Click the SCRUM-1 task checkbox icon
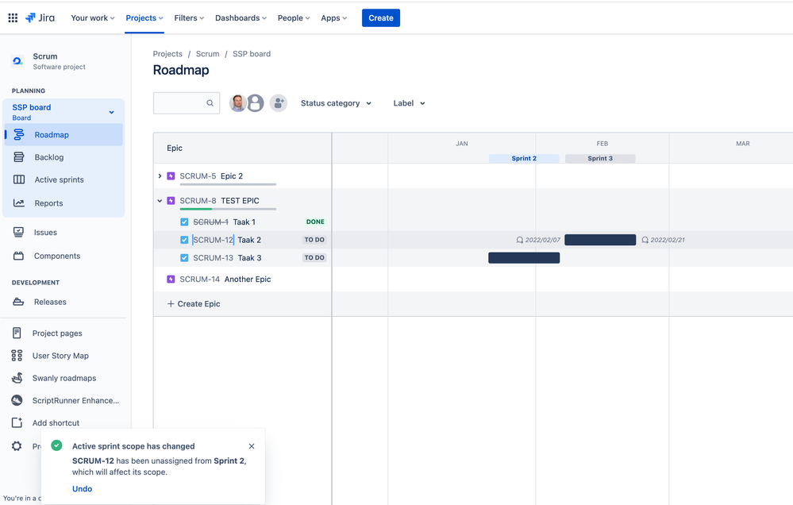The width and height of the screenshot is (793, 505). (x=184, y=222)
